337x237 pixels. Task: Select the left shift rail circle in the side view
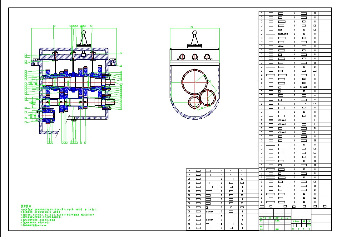(182, 57)
